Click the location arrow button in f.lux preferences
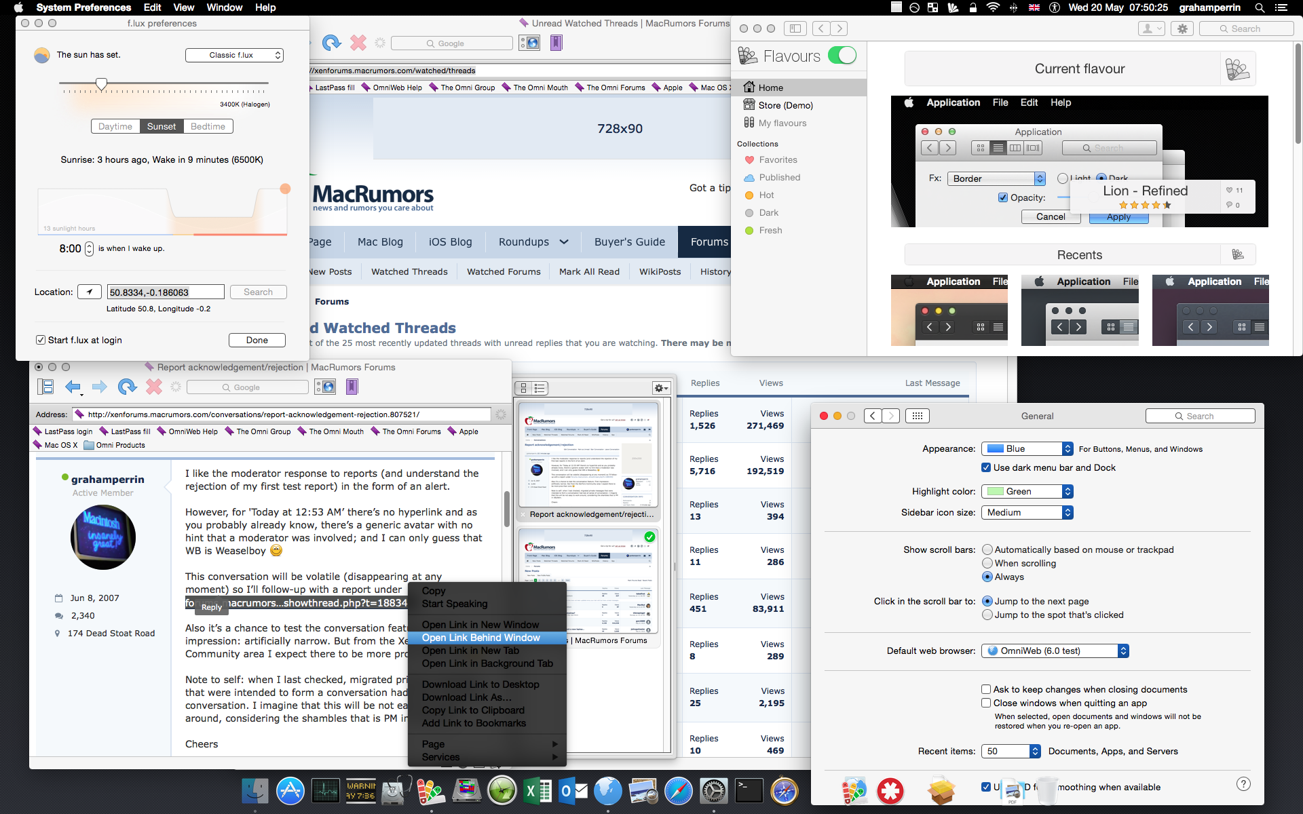 pos(90,292)
